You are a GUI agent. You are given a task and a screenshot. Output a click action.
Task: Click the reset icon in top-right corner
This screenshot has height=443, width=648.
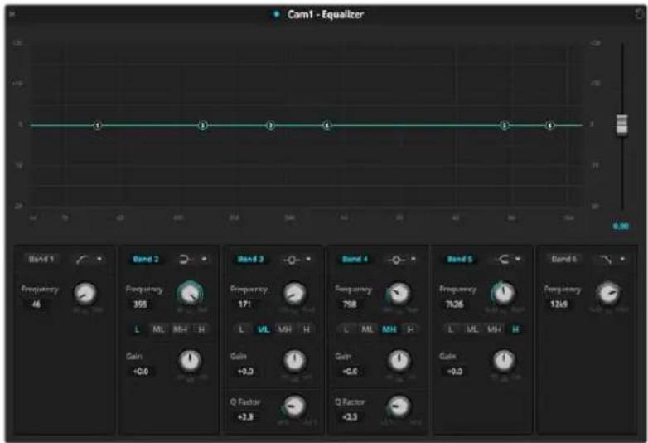pos(639,13)
